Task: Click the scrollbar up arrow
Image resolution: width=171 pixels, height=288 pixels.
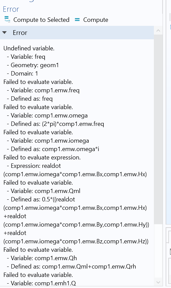Action: 158,31
